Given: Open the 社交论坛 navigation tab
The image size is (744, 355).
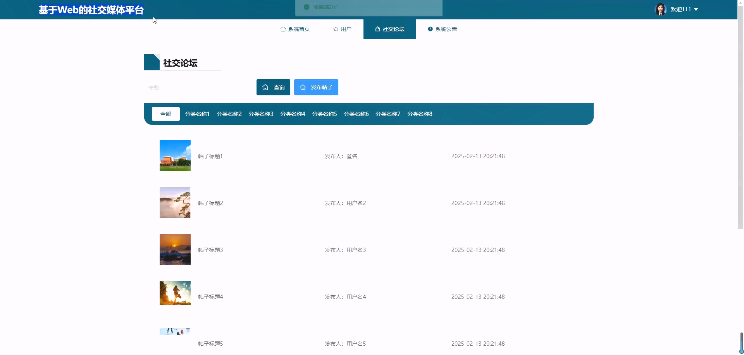Looking at the screenshot, I should coord(390,29).
